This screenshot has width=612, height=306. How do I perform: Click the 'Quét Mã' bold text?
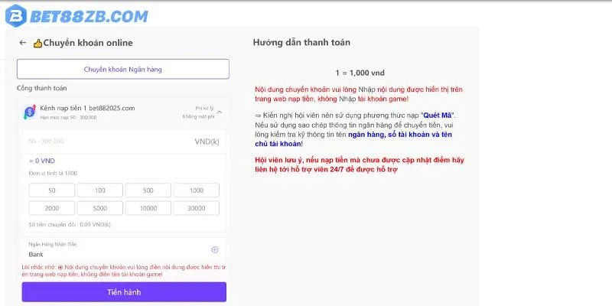coord(438,116)
